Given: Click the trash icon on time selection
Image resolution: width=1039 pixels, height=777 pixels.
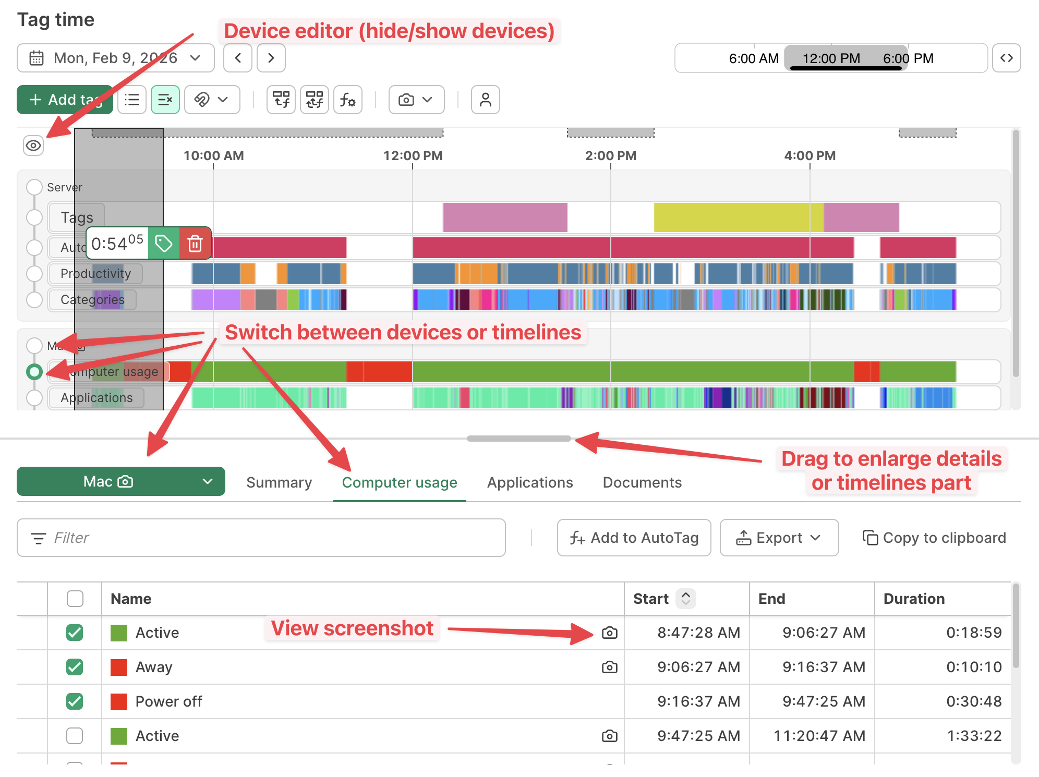Looking at the screenshot, I should point(195,244).
